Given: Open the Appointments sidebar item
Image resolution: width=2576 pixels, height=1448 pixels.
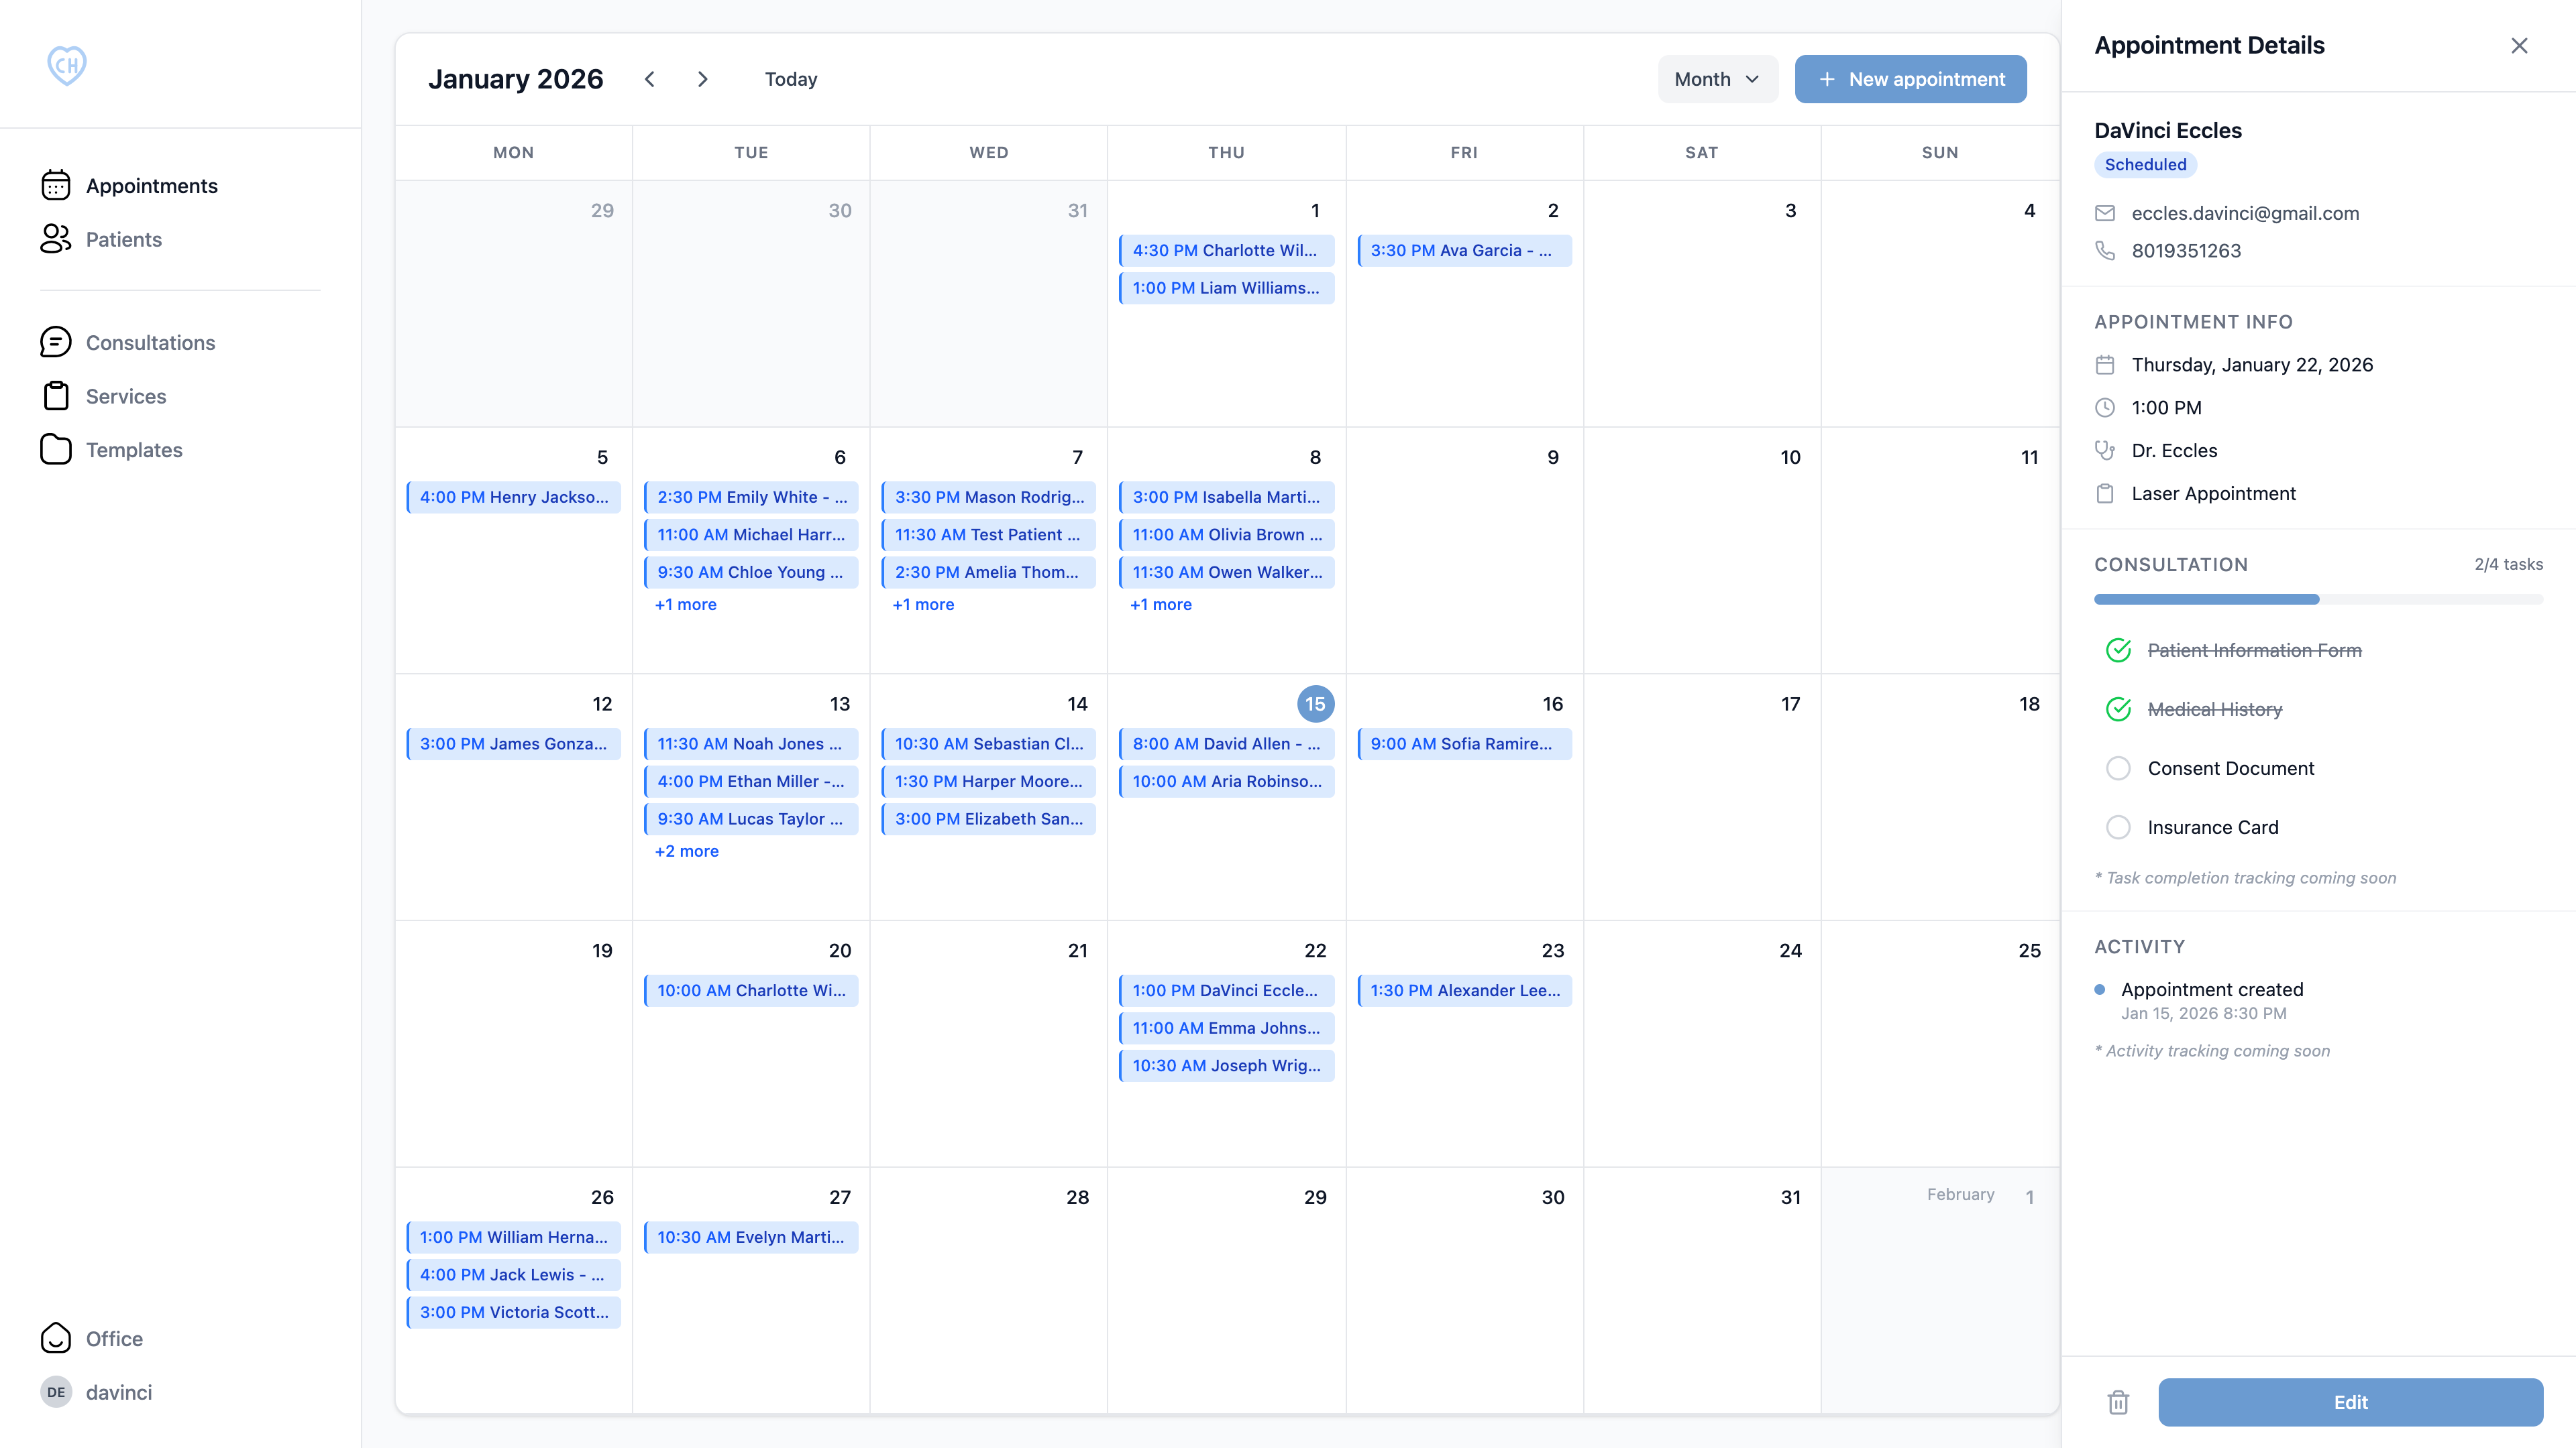Looking at the screenshot, I should click(151, 186).
